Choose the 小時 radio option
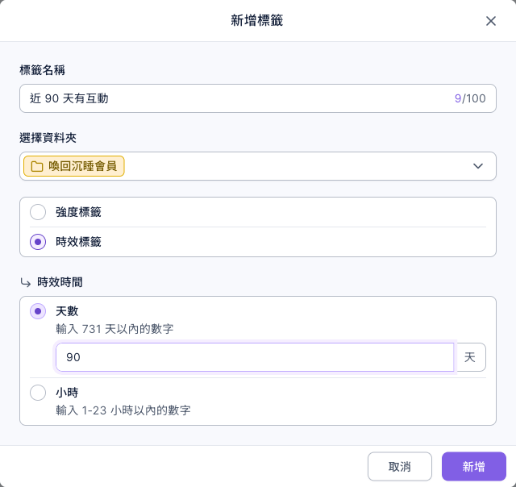The height and width of the screenshot is (487, 516). coord(38,393)
